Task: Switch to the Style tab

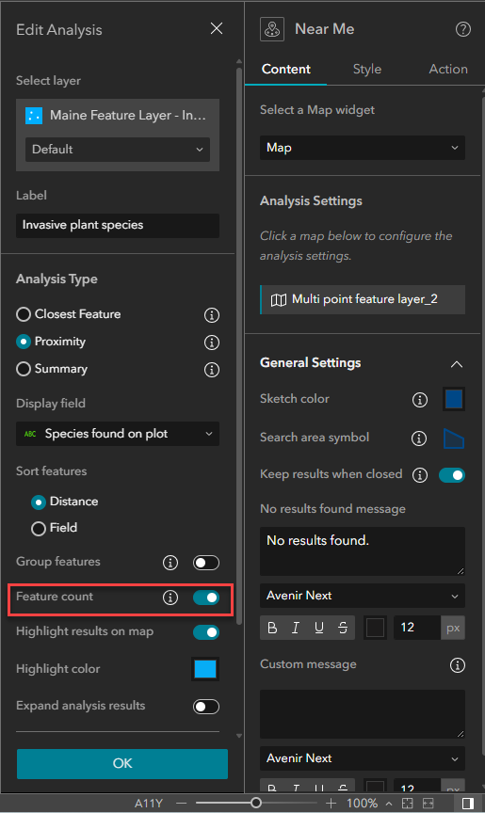Action: pyautogui.click(x=367, y=70)
